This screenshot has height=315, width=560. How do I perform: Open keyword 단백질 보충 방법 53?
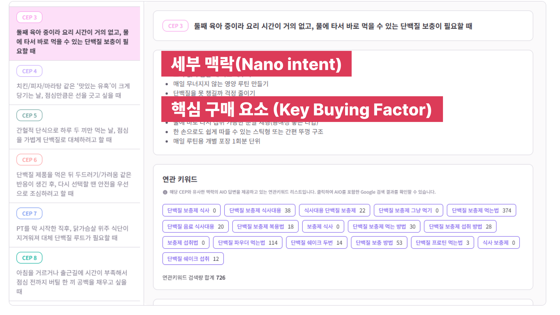[379, 243]
